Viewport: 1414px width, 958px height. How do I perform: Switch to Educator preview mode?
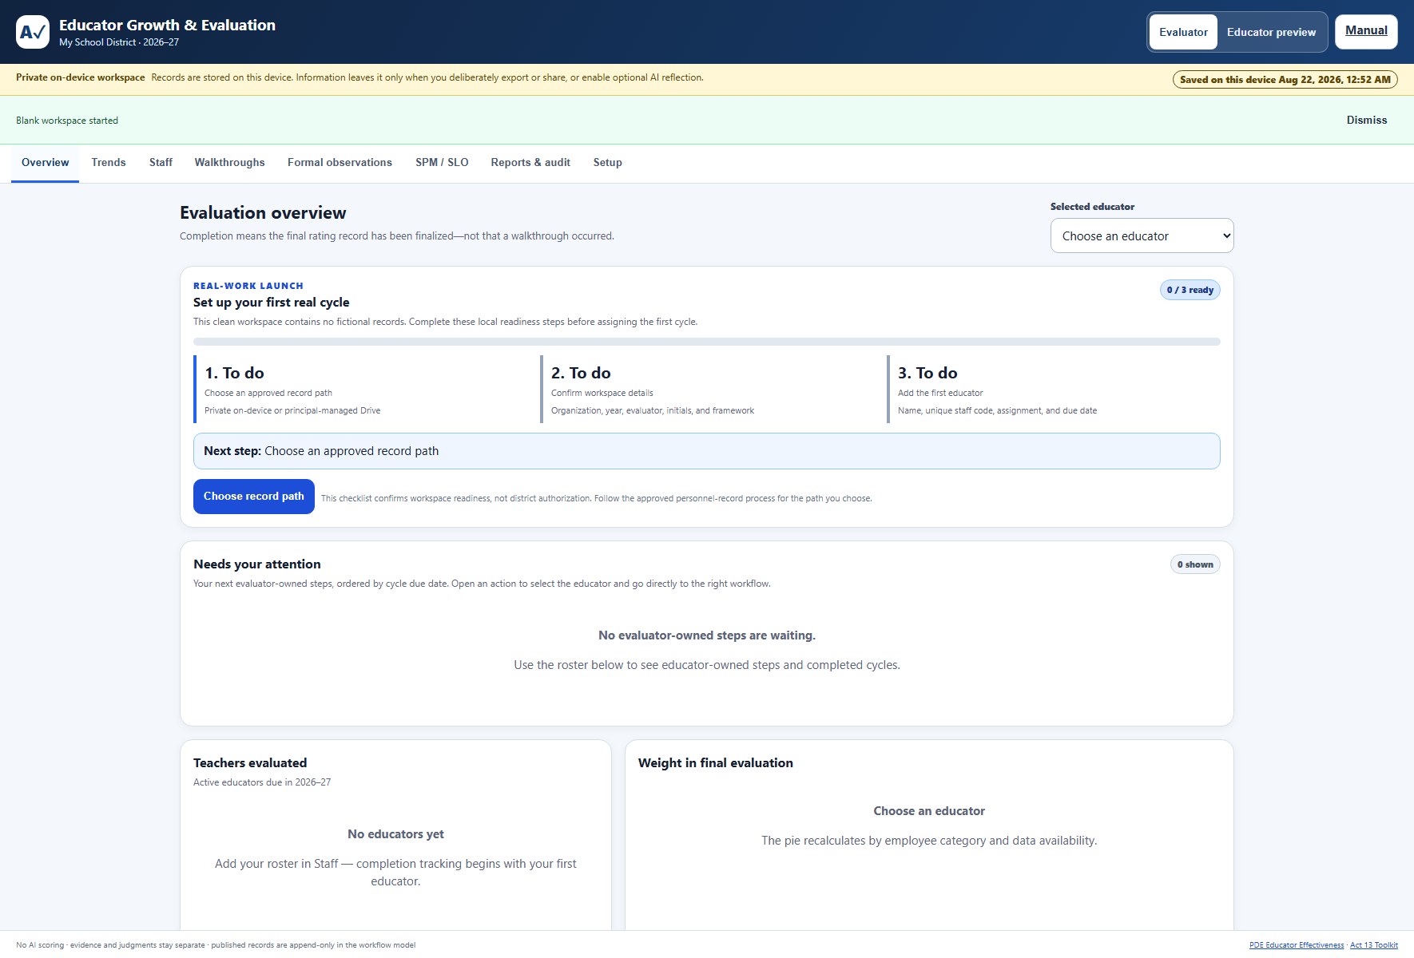1271,32
